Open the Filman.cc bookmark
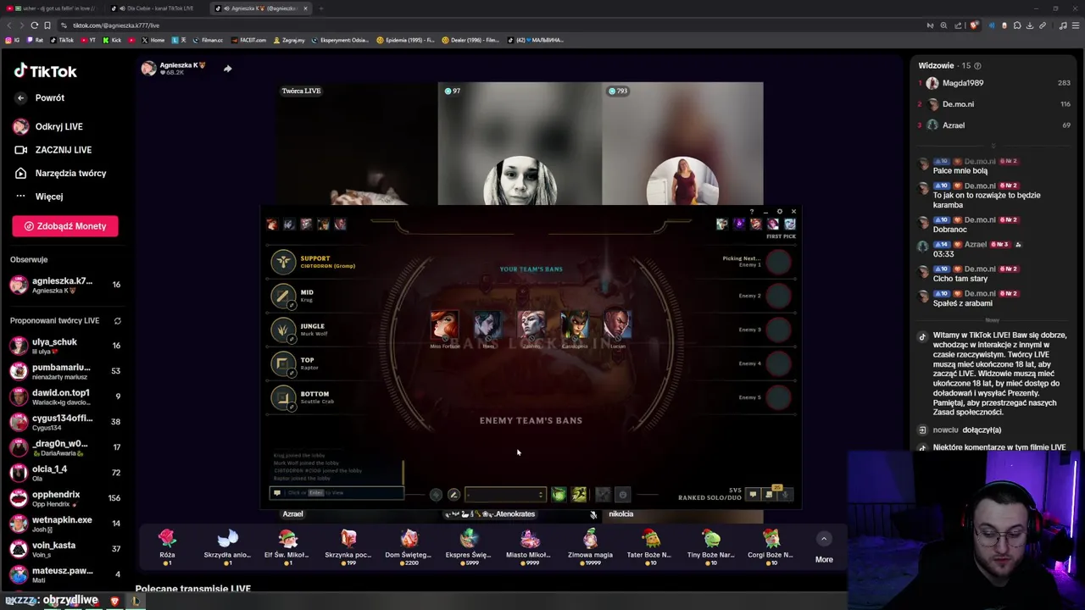Viewport: 1085px width, 610px height. [x=209, y=40]
